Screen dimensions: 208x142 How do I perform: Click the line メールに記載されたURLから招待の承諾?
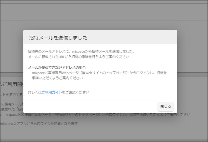(79, 56)
